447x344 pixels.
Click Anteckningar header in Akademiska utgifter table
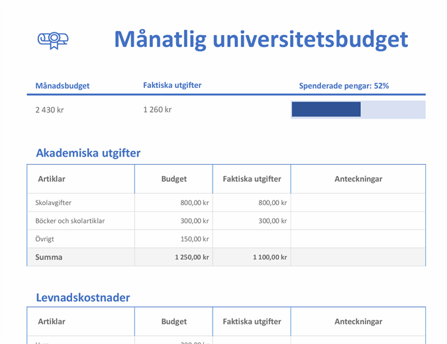pyautogui.click(x=358, y=179)
